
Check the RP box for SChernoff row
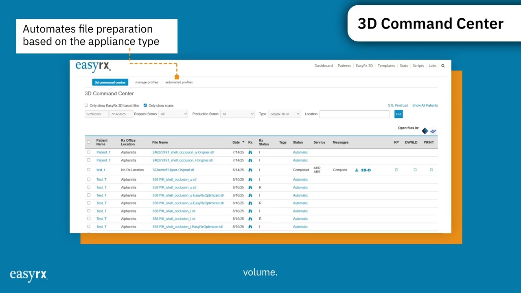pos(396,170)
